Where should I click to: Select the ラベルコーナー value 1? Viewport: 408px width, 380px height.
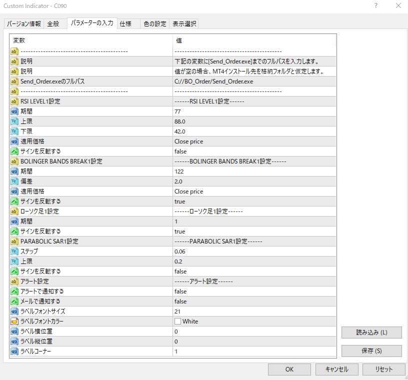(x=176, y=351)
